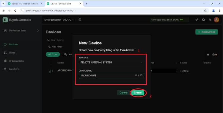The width and height of the screenshot is (223, 113).
Task: Click the Actions column header
Action: (207, 63)
